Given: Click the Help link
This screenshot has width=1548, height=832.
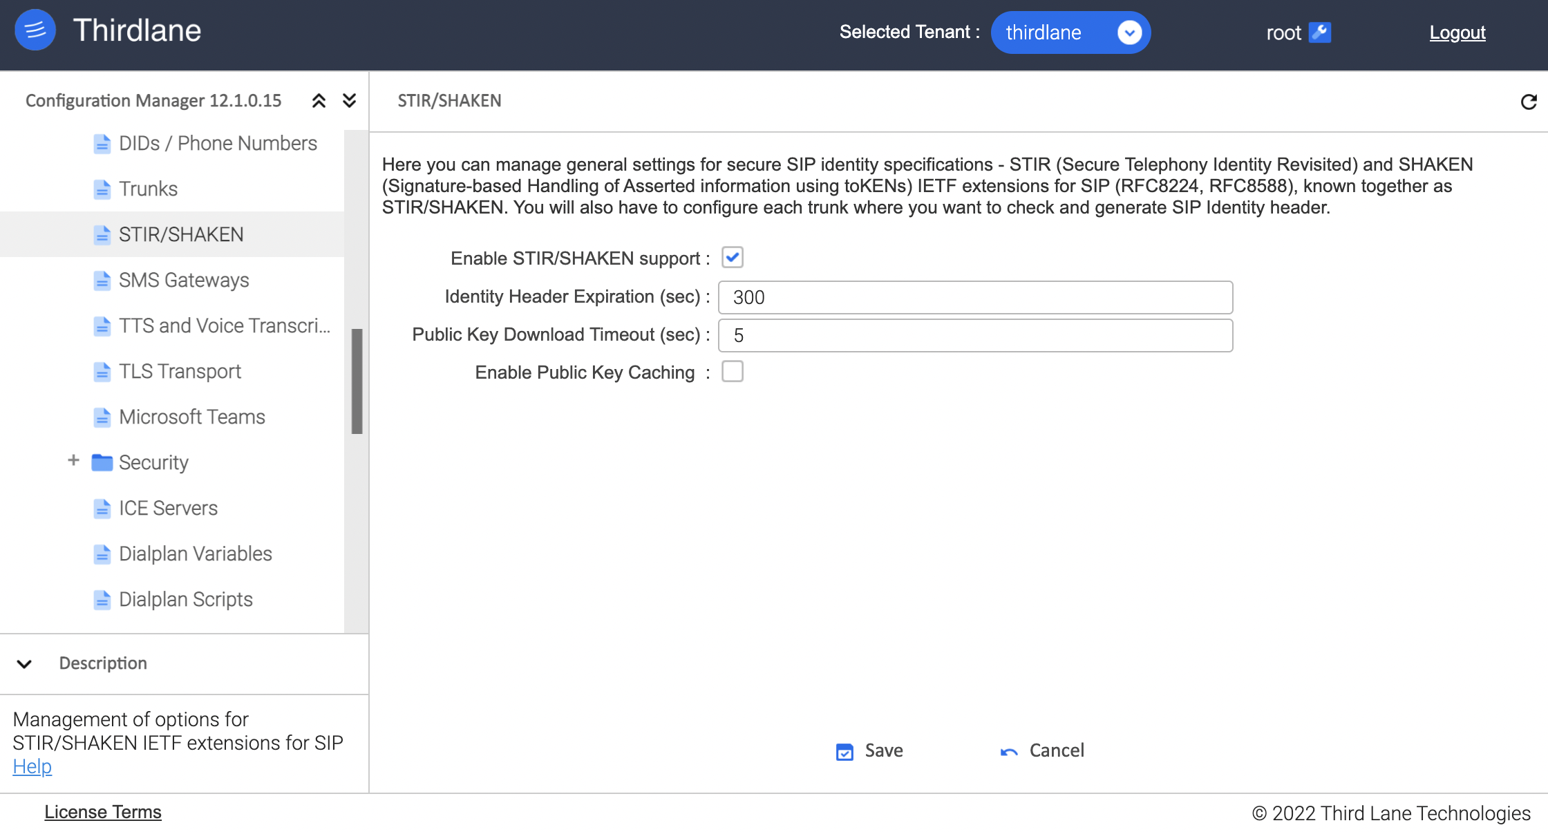Looking at the screenshot, I should (x=30, y=766).
